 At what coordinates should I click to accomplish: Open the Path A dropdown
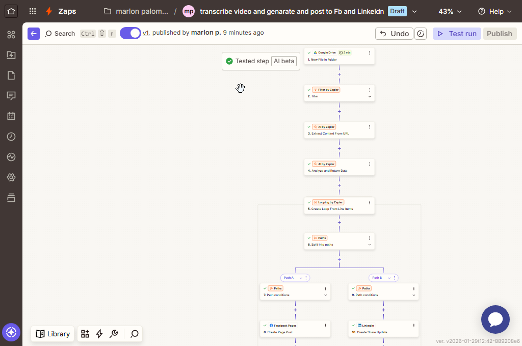[x=301, y=278]
